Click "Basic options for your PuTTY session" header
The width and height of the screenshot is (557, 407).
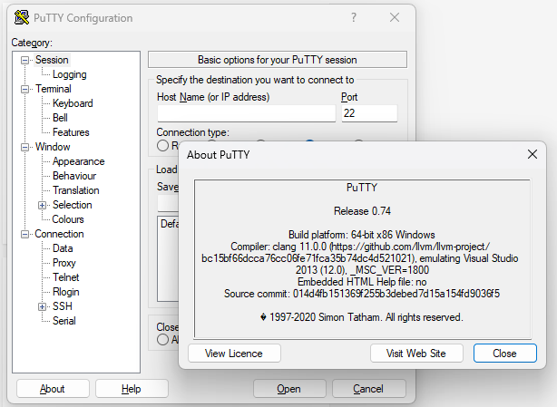coord(278,60)
